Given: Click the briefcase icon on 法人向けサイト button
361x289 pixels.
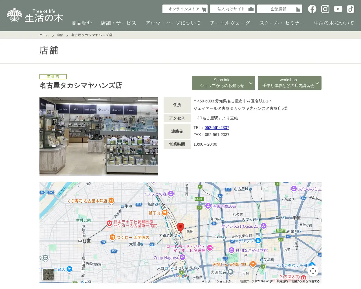Looking at the screenshot, I should coord(251,9).
